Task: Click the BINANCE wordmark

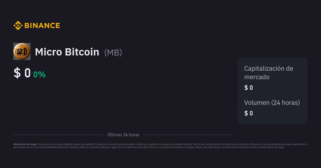Action: pos(42,25)
